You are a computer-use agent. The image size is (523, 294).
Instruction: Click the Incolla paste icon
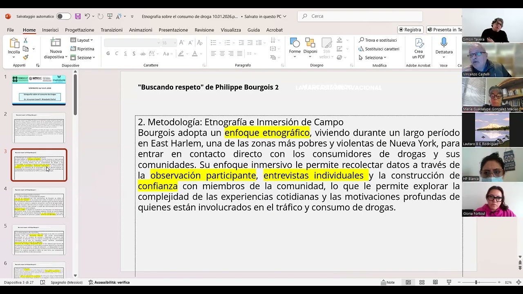[14, 44]
